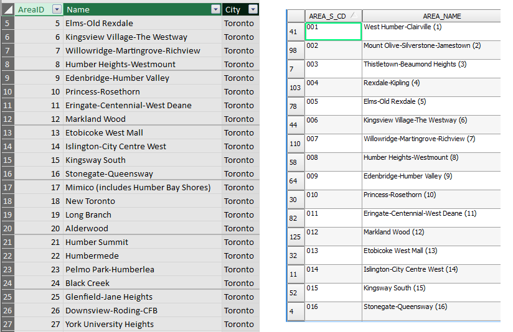Image resolution: width=513 pixels, height=332 pixels.
Task: Click the AREA_NAME column header
Action: click(x=431, y=16)
